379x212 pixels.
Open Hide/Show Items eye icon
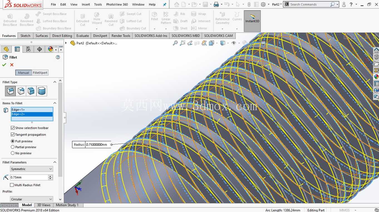pyautogui.click(x=234, y=43)
